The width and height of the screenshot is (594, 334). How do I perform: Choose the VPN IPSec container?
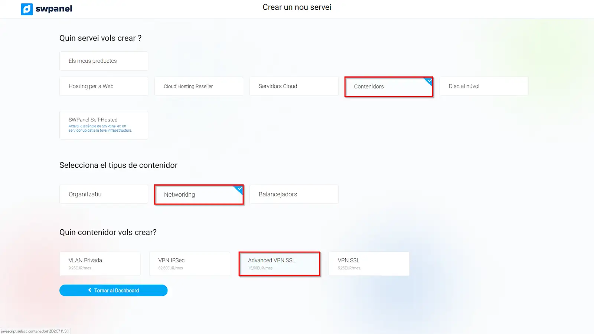(189, 264)
